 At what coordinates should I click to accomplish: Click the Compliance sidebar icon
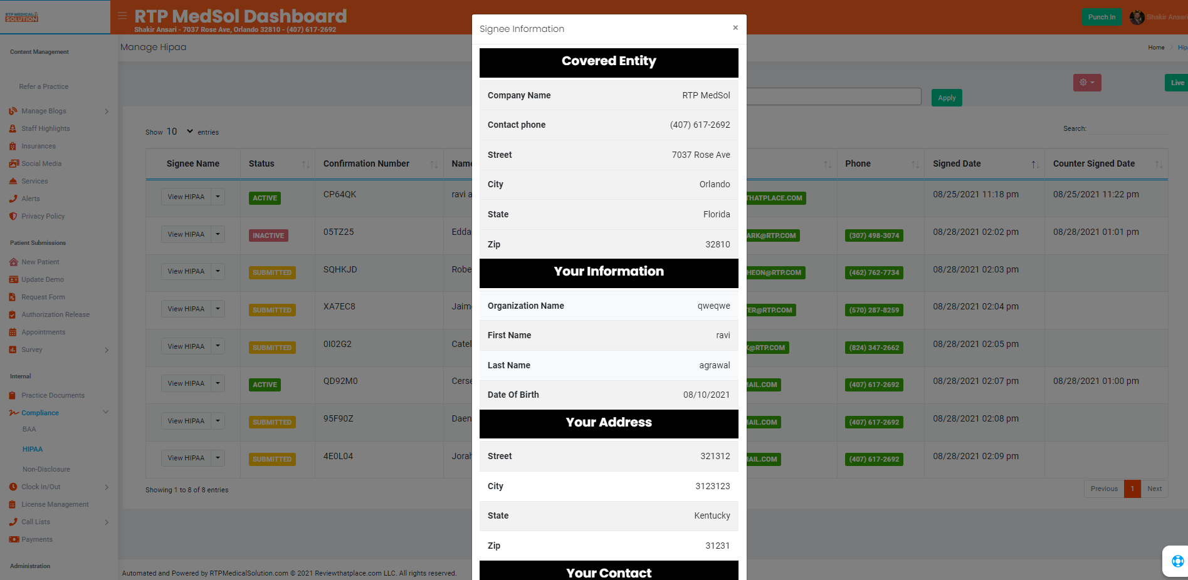click(x=14, y=413)
